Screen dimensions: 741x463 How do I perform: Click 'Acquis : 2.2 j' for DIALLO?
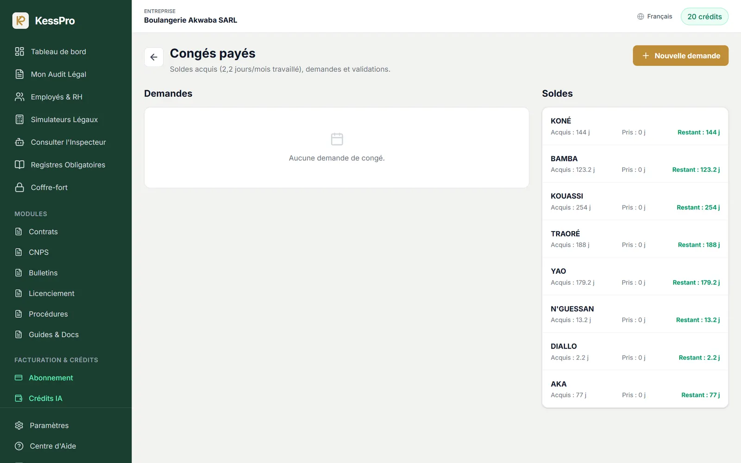[570, 357]
